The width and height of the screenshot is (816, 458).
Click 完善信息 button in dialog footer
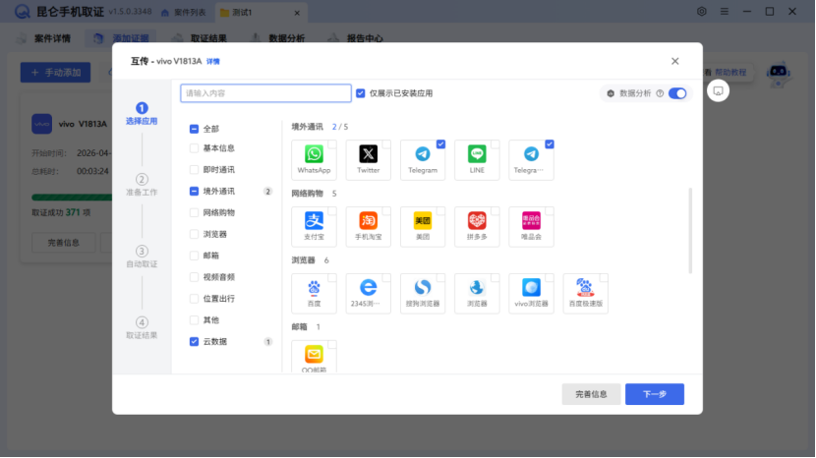click(x=591, y=394)
